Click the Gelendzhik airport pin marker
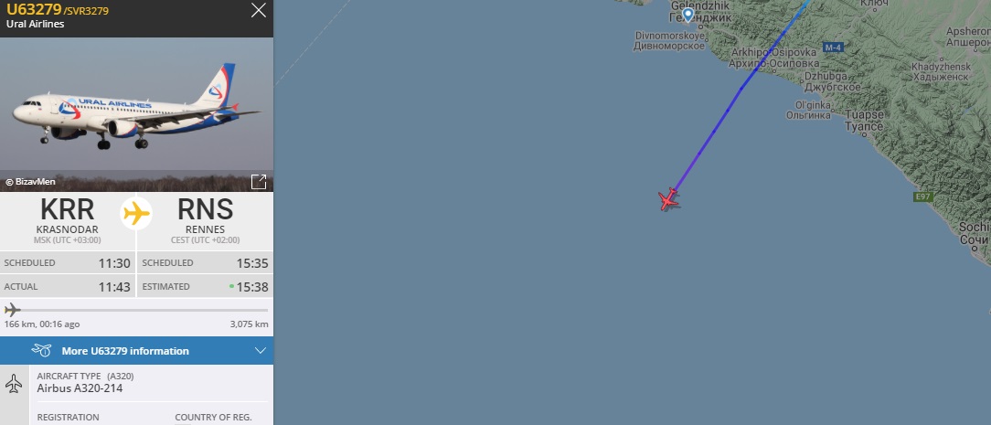The height and width of the screenshot is (425, 991). point(687,15)
